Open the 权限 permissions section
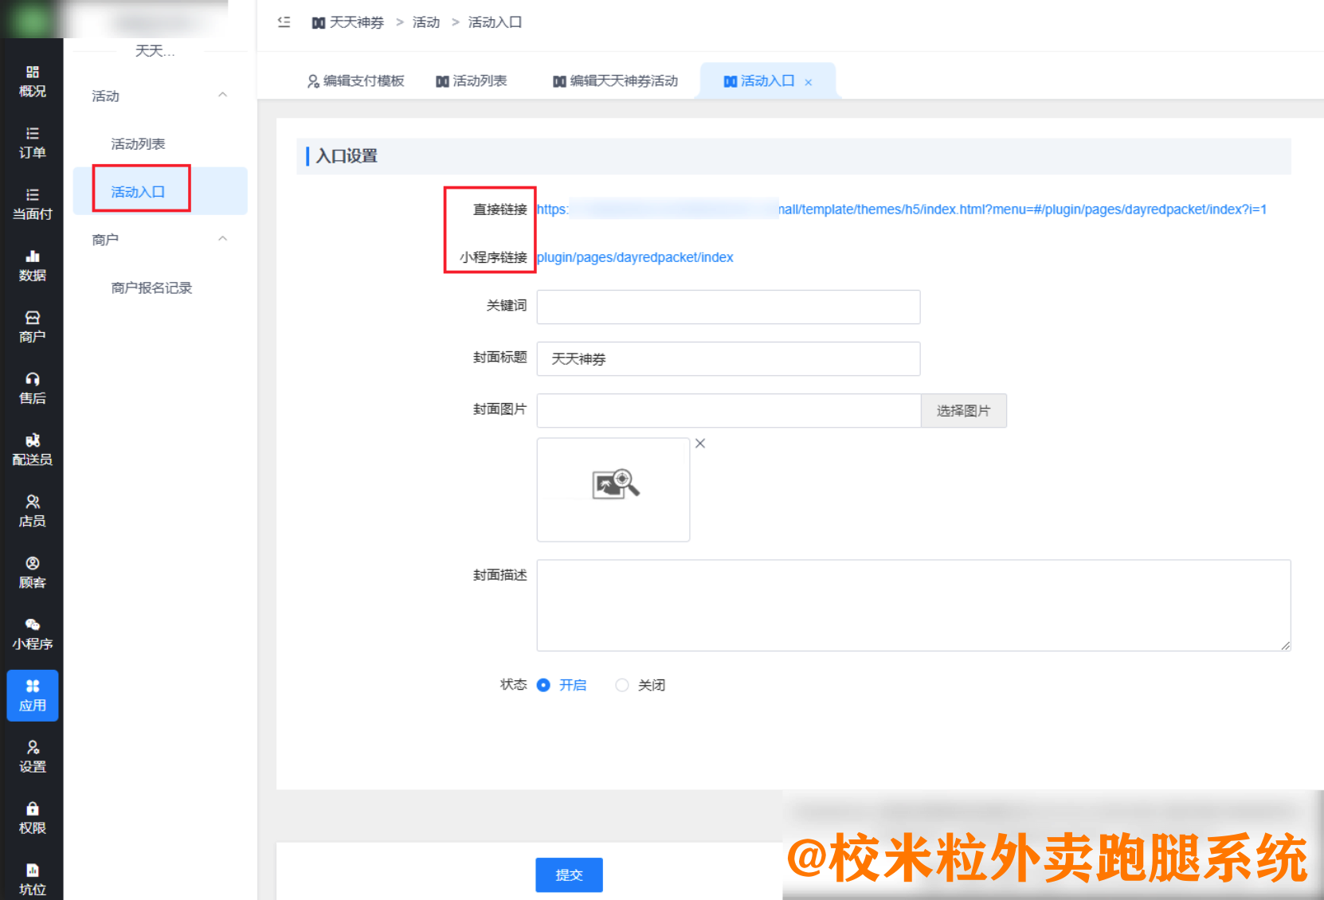This screenshot has height=900, width=1324. [32, 816]
